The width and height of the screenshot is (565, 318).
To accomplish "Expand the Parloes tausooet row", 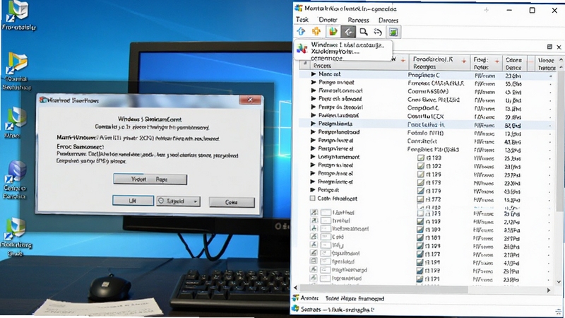I will (314, 115).
